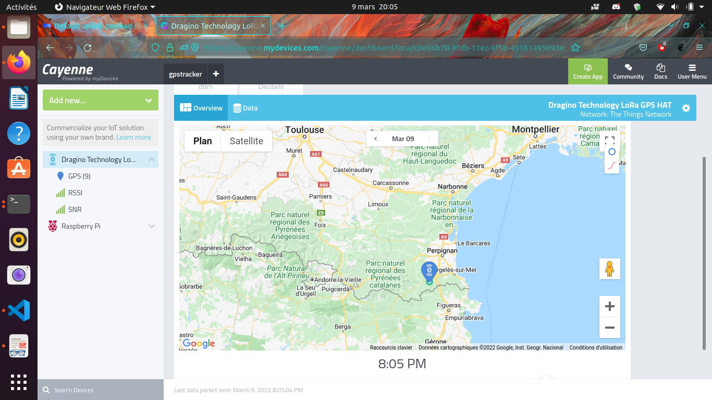This screenshot has height=400, width=712.
Task: Go to previous date on map
Action: (376, 139)
